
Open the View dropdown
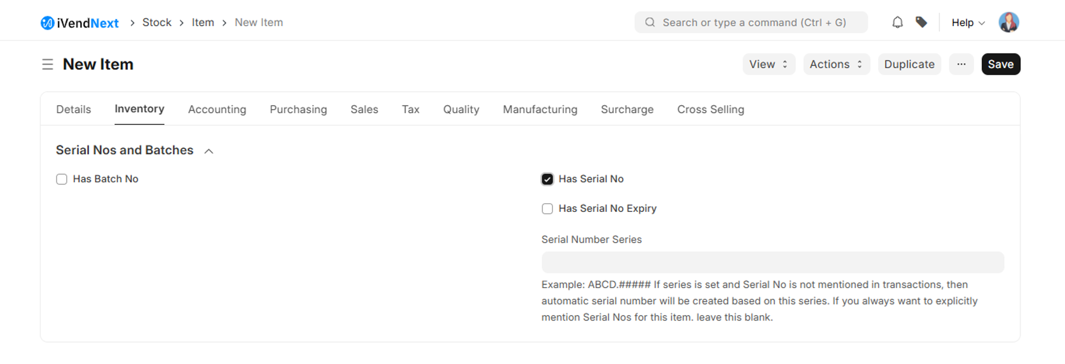click(x=769, y=64)
